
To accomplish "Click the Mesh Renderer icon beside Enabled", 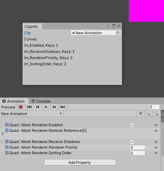I will 7,125.
